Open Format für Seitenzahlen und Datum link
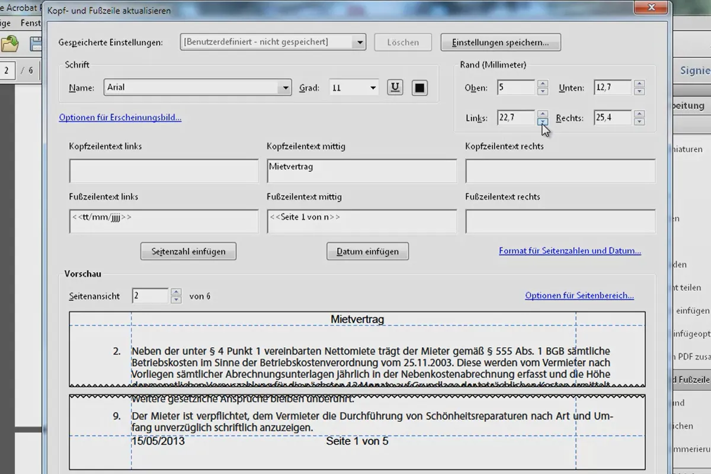The height and width of the screenshot is (474, 711). (x=570, y=251)
